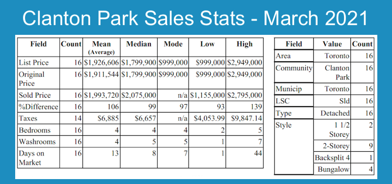Select the Mean (Average) column header
The image size is (392, 184).
coord(101,47)
